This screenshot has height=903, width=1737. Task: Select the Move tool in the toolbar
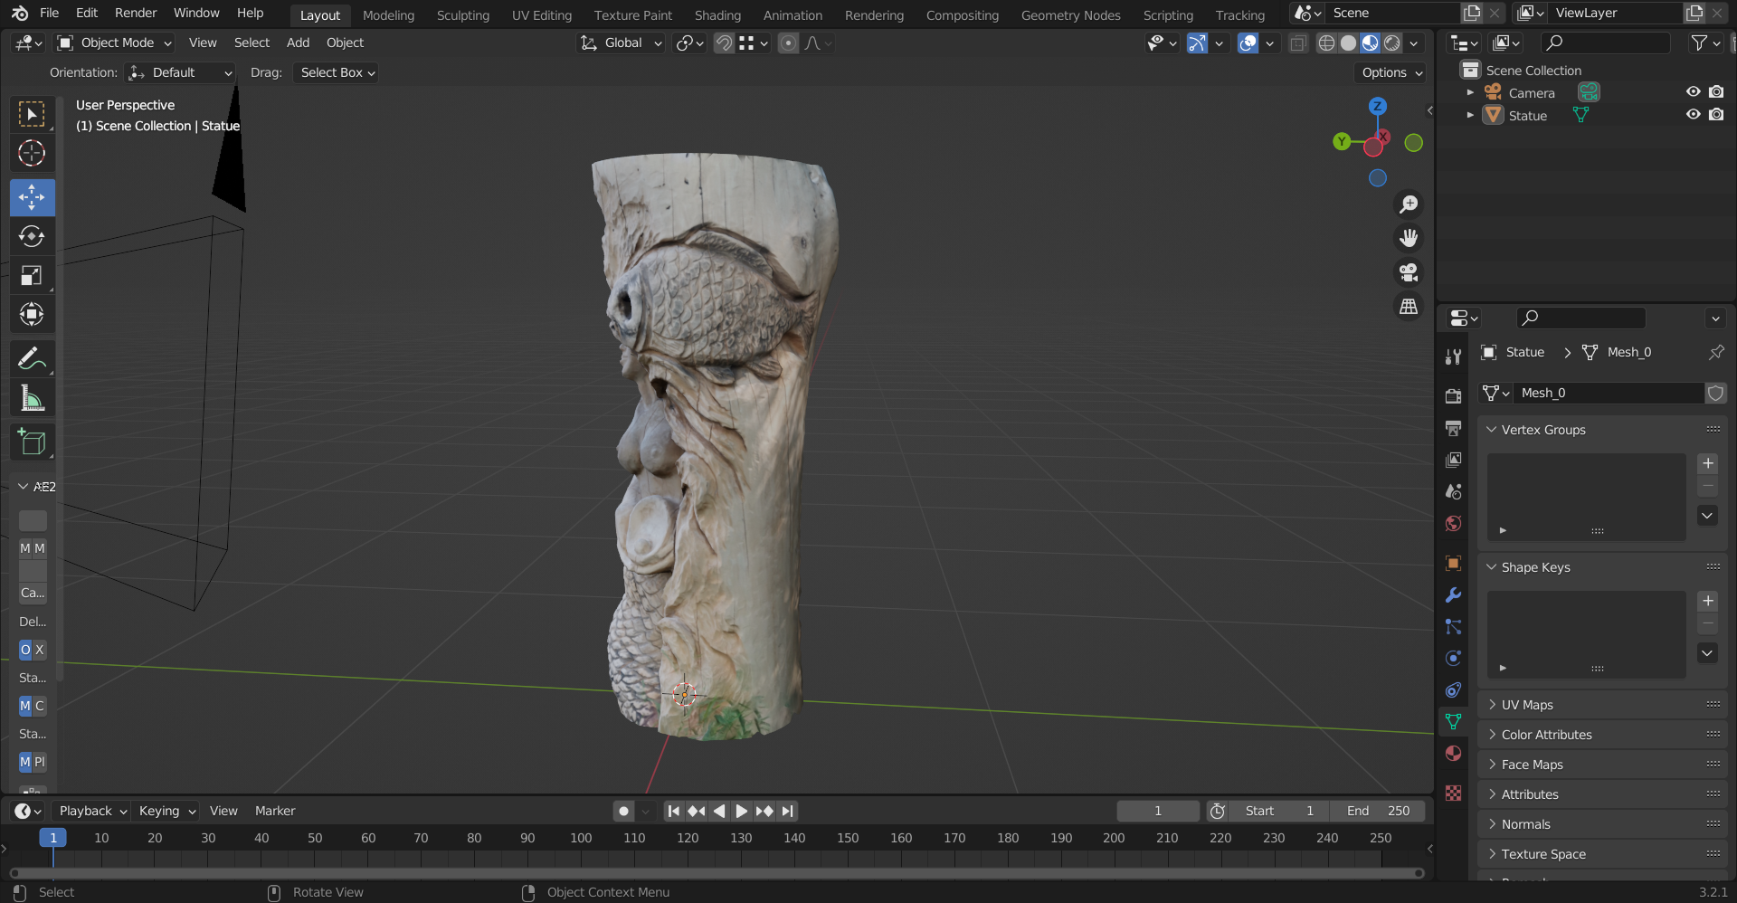pos(32,197)
